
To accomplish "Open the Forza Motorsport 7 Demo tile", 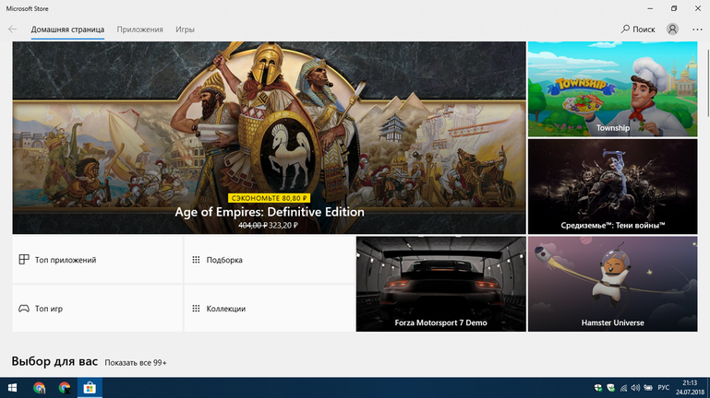I will pos(441,284).
